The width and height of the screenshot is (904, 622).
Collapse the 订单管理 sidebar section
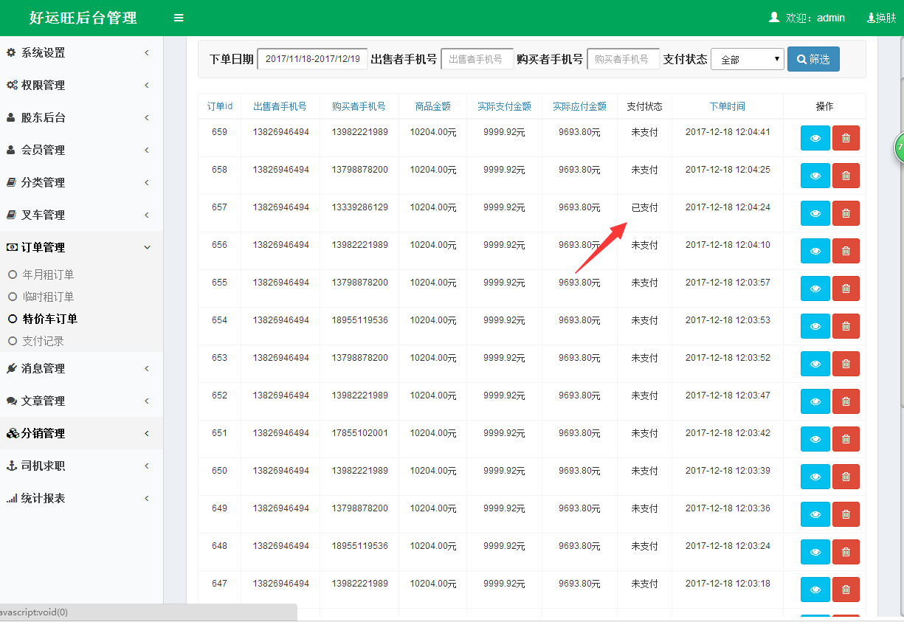77,247
